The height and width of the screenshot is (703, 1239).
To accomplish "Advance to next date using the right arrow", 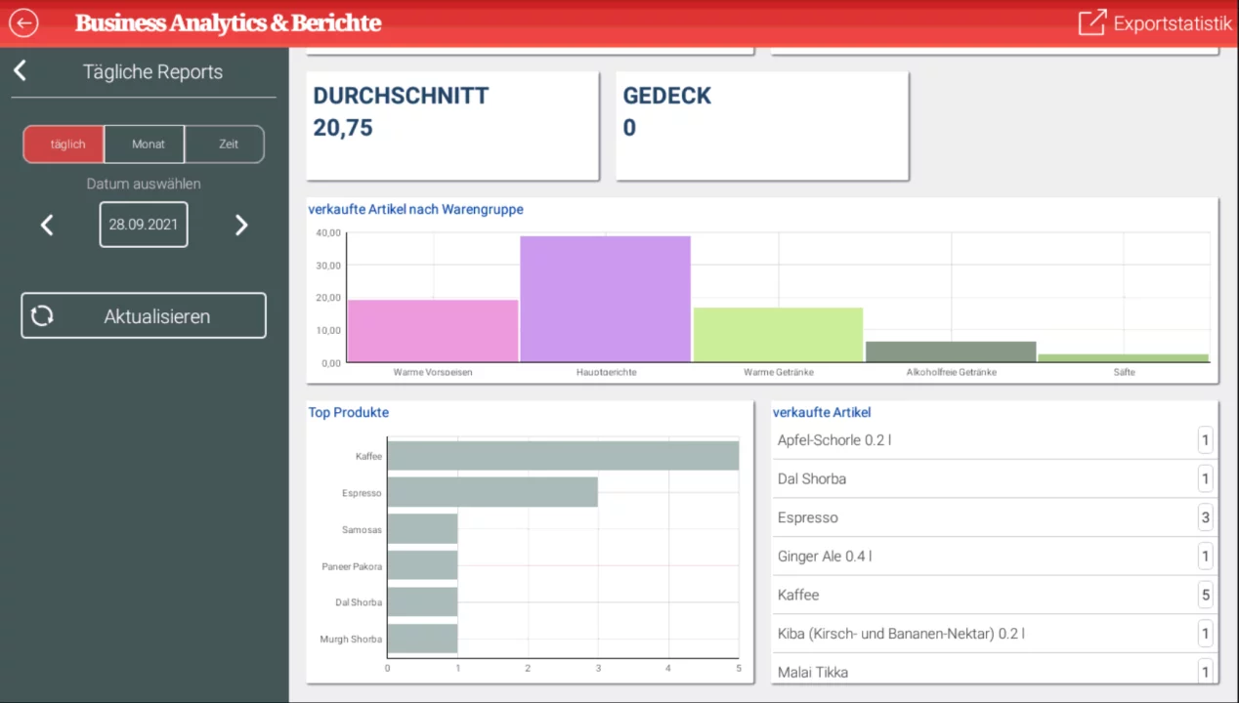I will tap(240, 225).
